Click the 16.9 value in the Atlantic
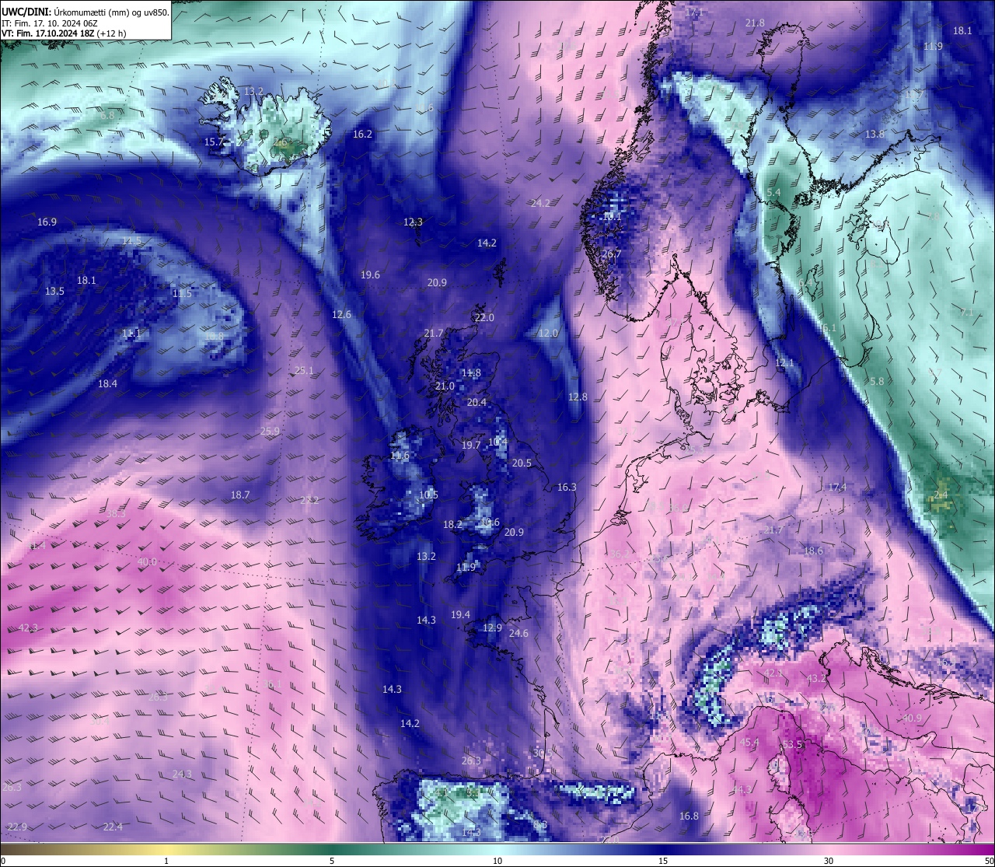 click(47, 222)
